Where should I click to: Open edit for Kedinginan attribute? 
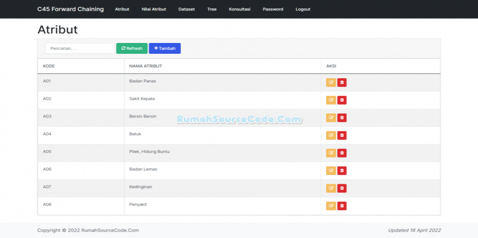click(331, 188)
